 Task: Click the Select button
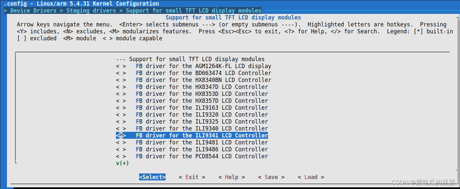152,177
